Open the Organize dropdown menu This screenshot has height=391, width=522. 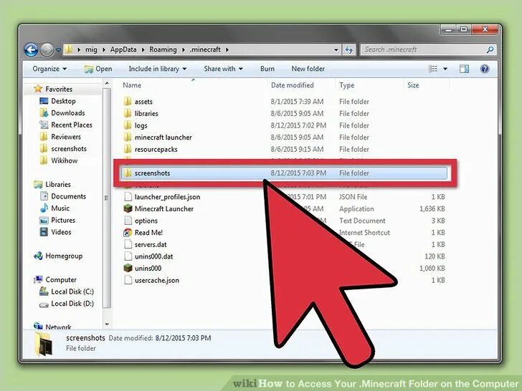[49, 69]
